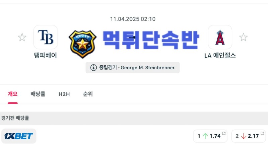Click the police badge star emblem
Viewport: 268px width, 144px height.
[82, 44]
